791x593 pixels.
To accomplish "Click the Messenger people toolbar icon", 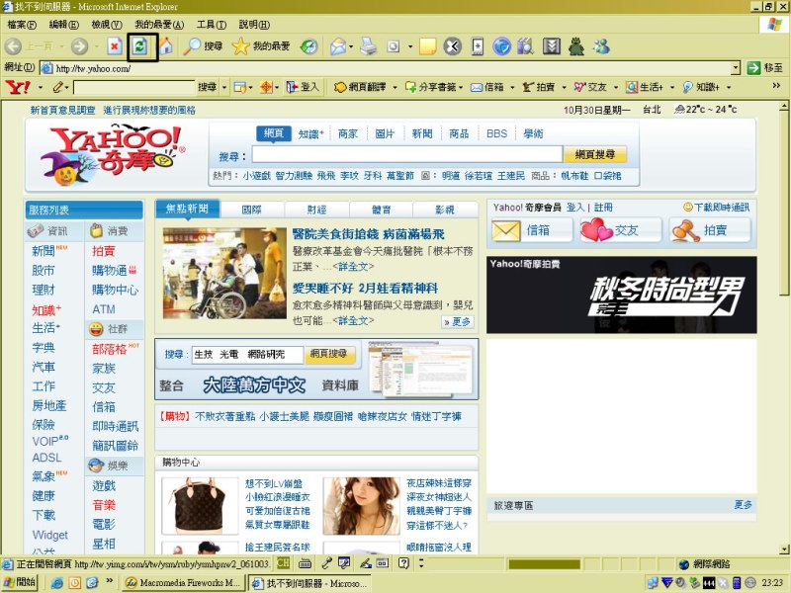I will pyautogui.click(x=601, y=46).
